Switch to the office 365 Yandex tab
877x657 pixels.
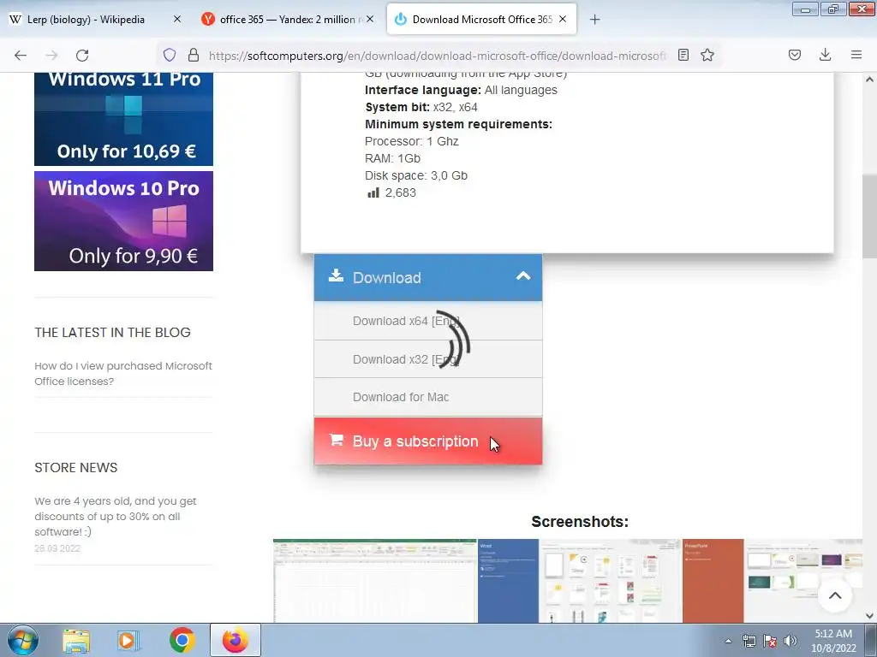[x=288, y=19]
